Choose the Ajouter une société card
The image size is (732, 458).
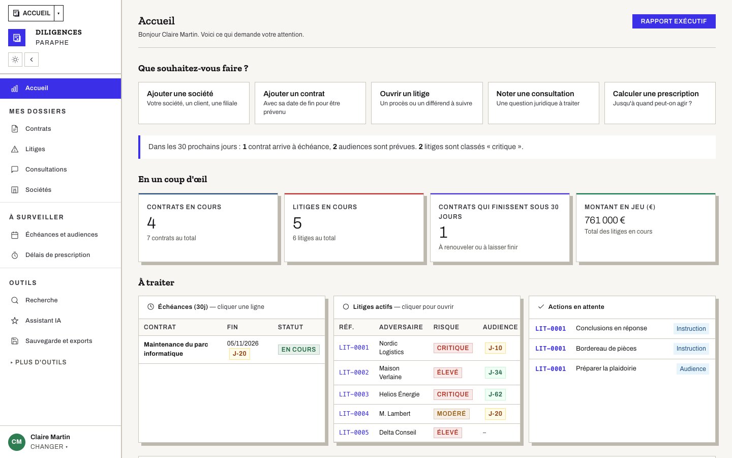coord(194,103)
